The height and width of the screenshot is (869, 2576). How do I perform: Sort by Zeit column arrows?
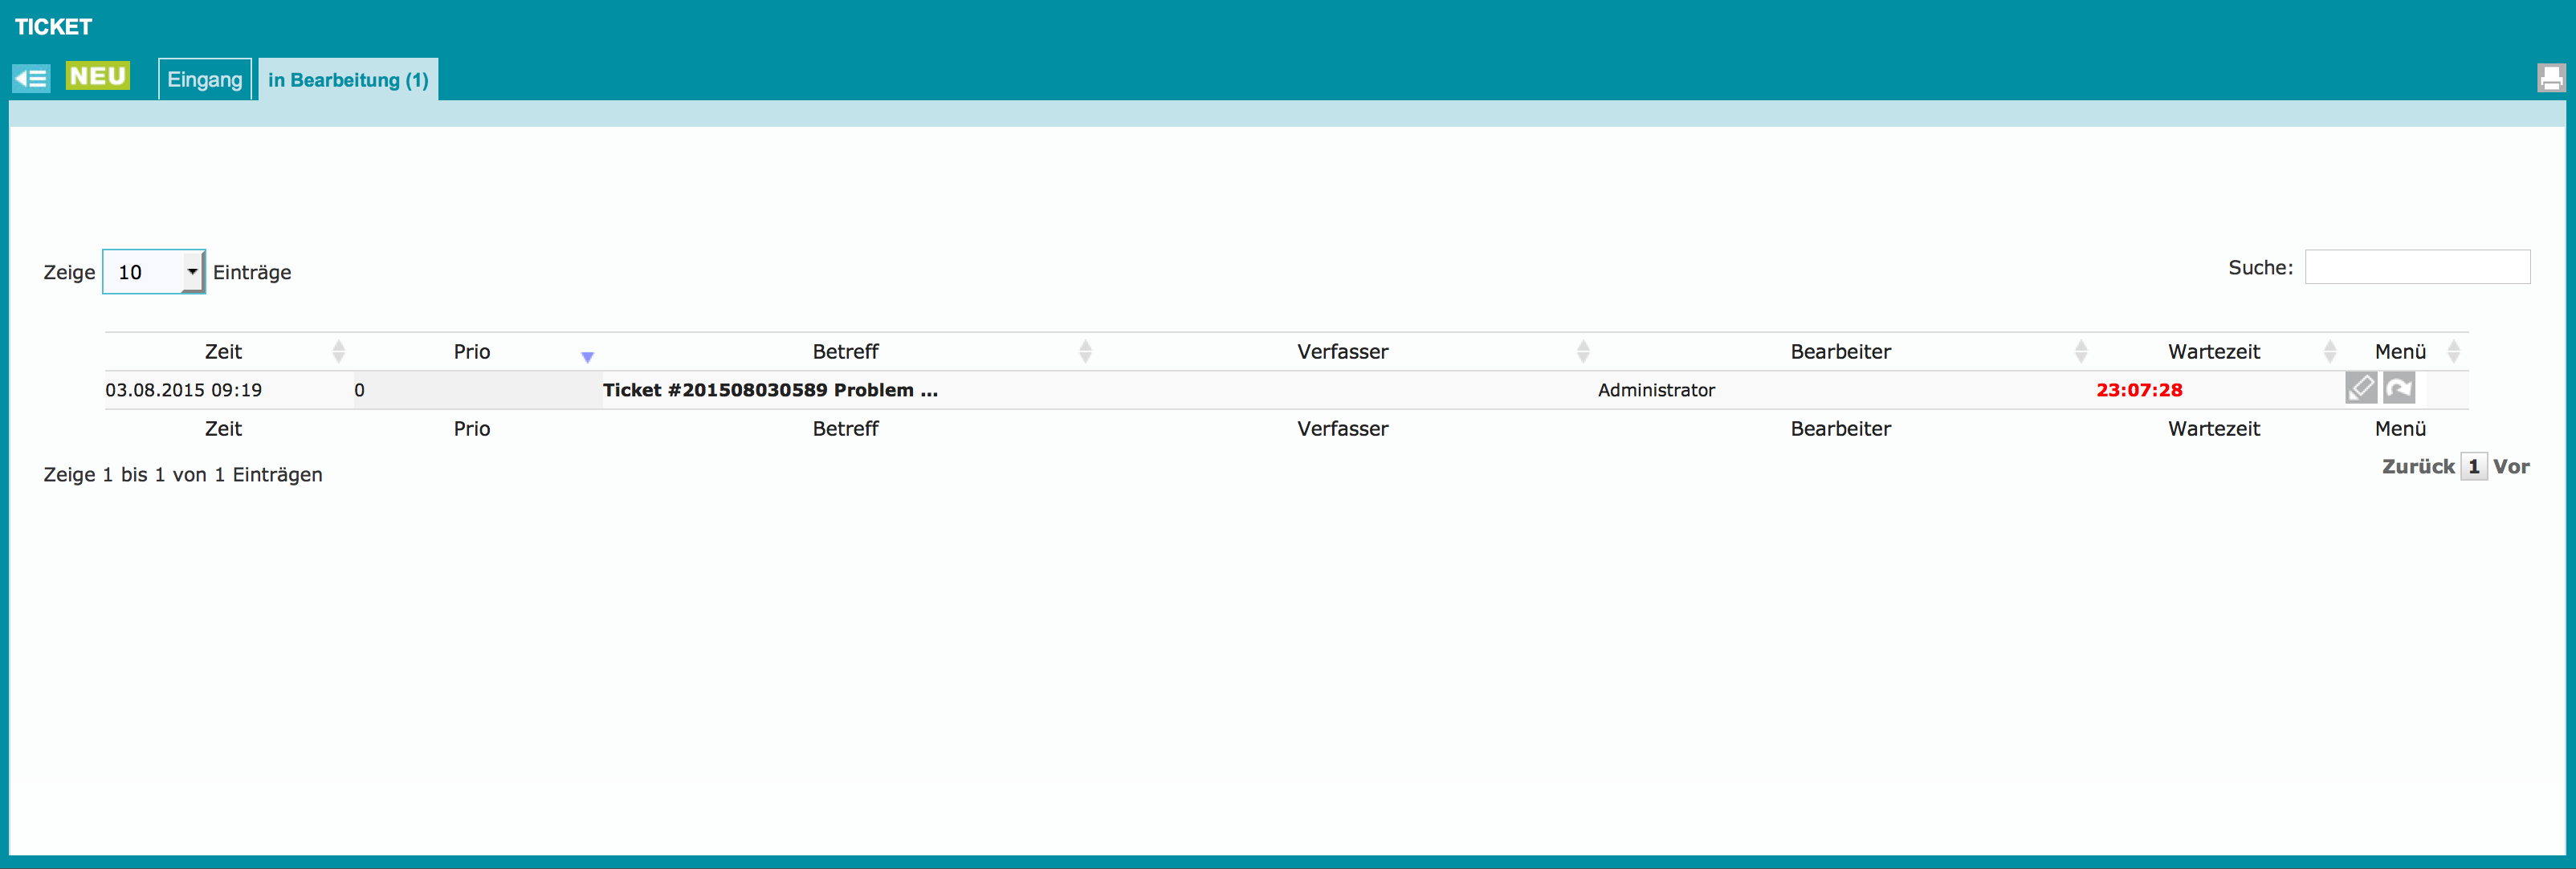(338, 351)
